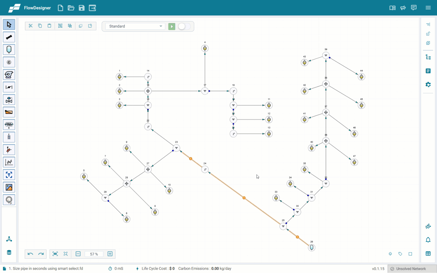This screenshot has width=437, height=273.
Task: Open the Standard scenario dropdown
Action: (135, 26)
